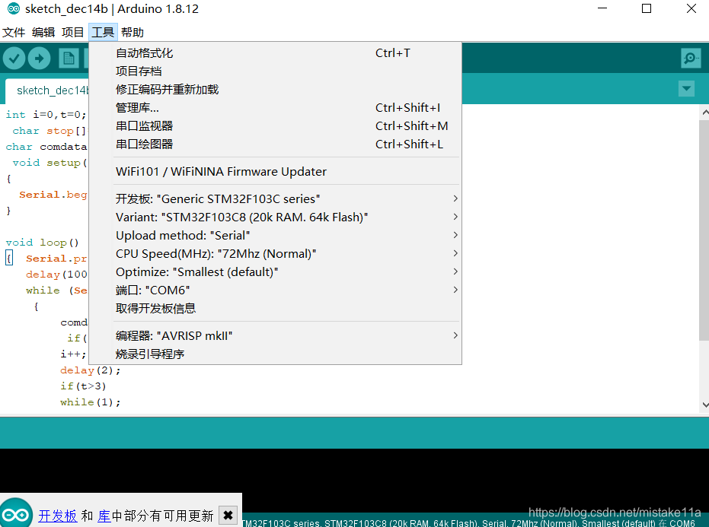Click the Arduino logo in update notification
The image size is (709, 527).
tap(16, 514)
